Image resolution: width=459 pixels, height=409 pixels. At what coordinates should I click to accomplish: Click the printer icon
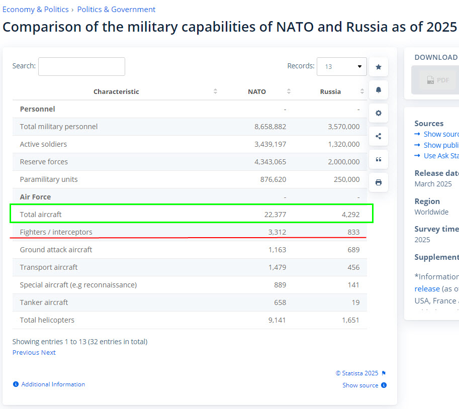(379, 182)
